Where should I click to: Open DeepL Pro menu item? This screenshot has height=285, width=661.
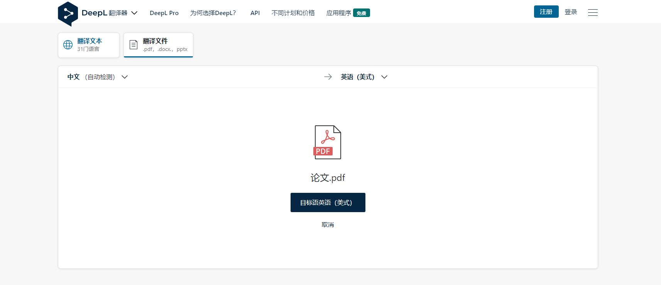164,13
